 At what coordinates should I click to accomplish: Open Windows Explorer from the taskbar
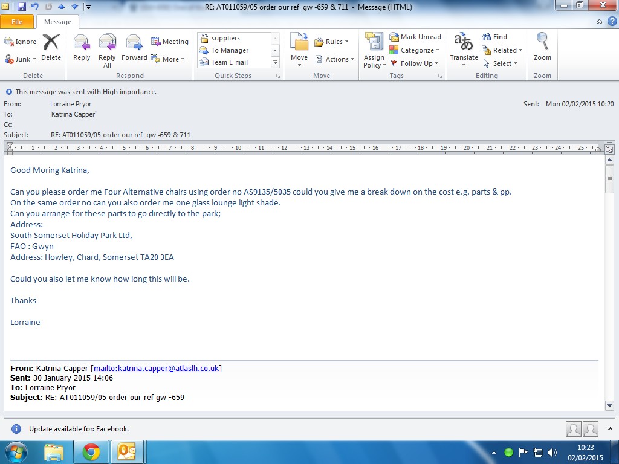click(54, 453)
